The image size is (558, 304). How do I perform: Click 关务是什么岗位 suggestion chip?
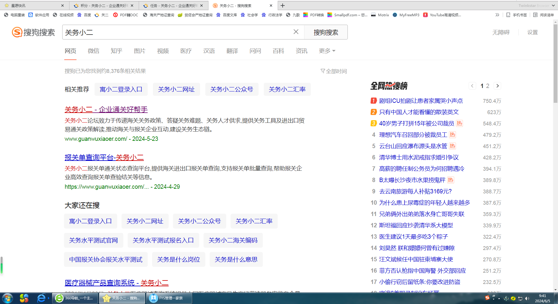(x=178, y=260)
